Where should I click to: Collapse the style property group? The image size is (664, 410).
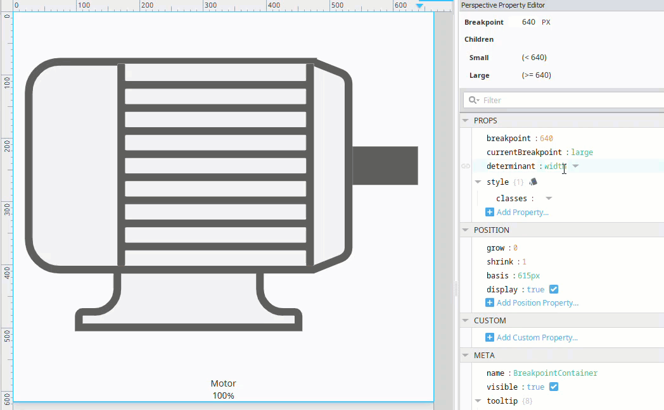tap(478, 182)
